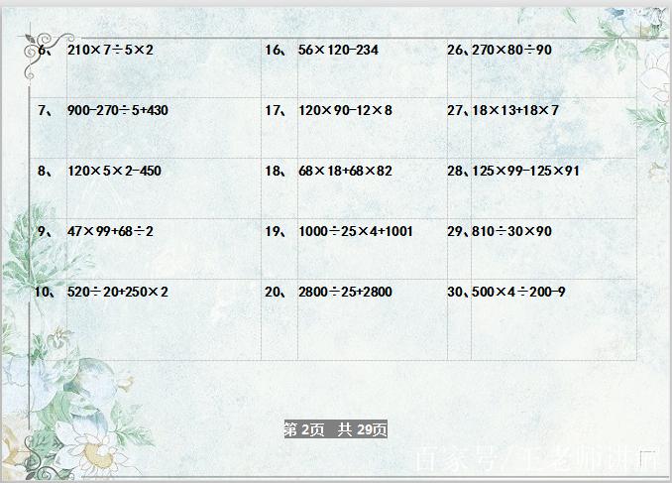Click the expression 500×4÷200-9
This screenshot has height=483, width=672.
(x=518, y=292)
